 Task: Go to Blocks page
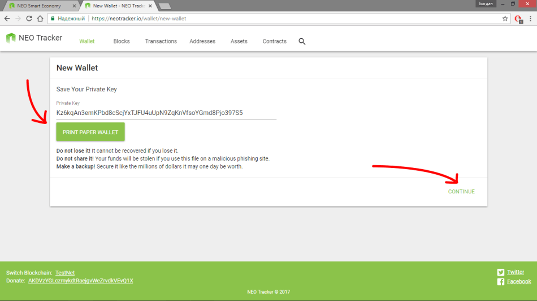point(122,41)
